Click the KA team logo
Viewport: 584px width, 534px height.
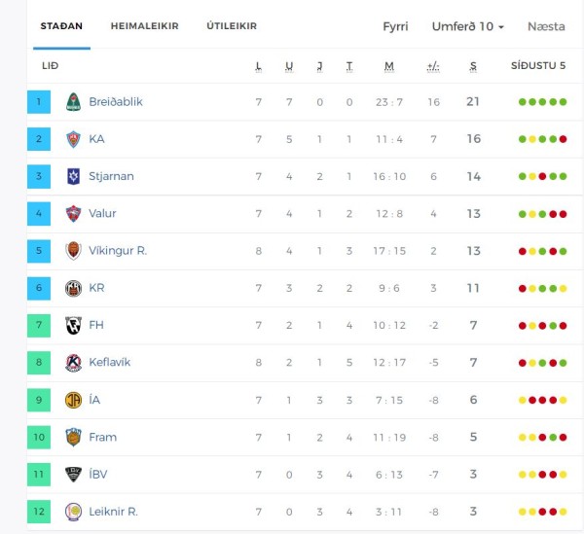tap(73, 139)
